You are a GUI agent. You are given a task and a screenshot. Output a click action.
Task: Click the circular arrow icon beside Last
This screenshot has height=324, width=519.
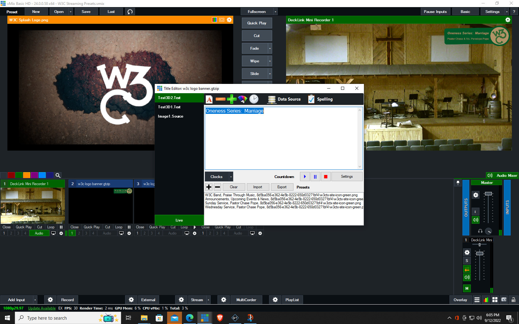pos(130,12)
